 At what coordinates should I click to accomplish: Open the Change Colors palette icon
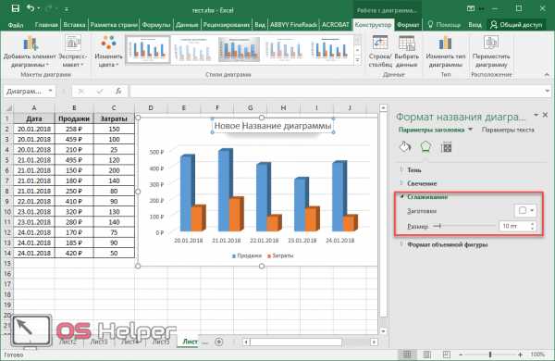[108, 44]
